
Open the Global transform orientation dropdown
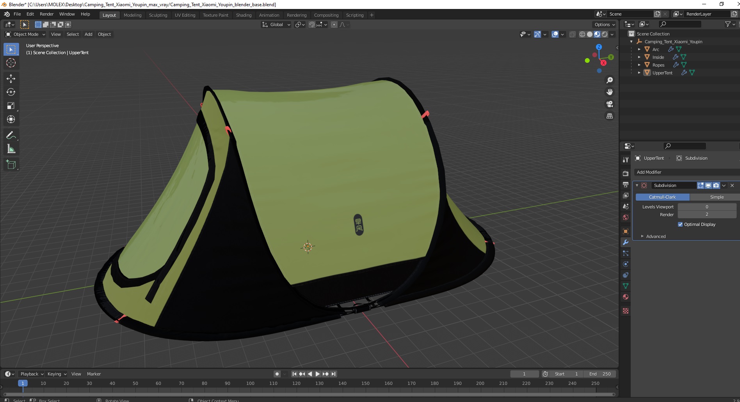pyautogui.click(x=276, y=25)
